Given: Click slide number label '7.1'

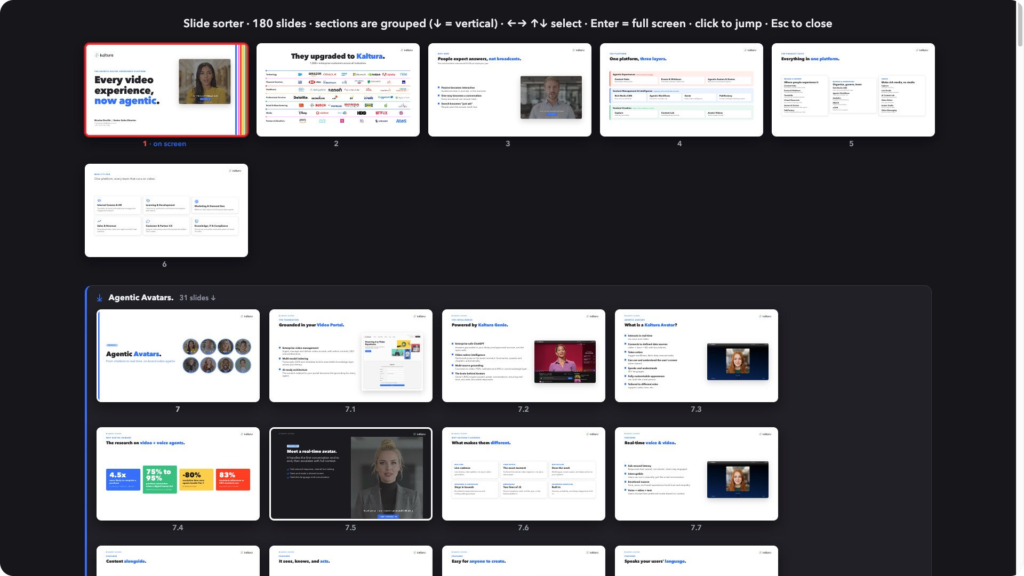Looking at the screenshot, I should click(x=350, y=410).
